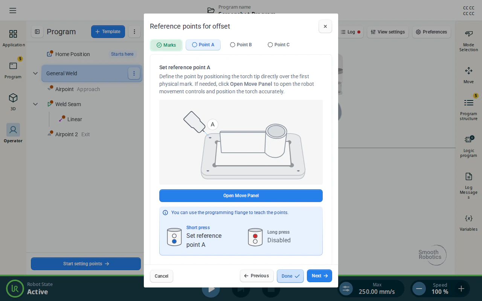Select the Airpoint Approach node
This screenshot has width=482, height=301.
pyautogui.click(x=78, y=89)
